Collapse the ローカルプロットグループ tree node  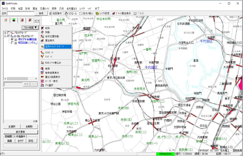(5, 36)
